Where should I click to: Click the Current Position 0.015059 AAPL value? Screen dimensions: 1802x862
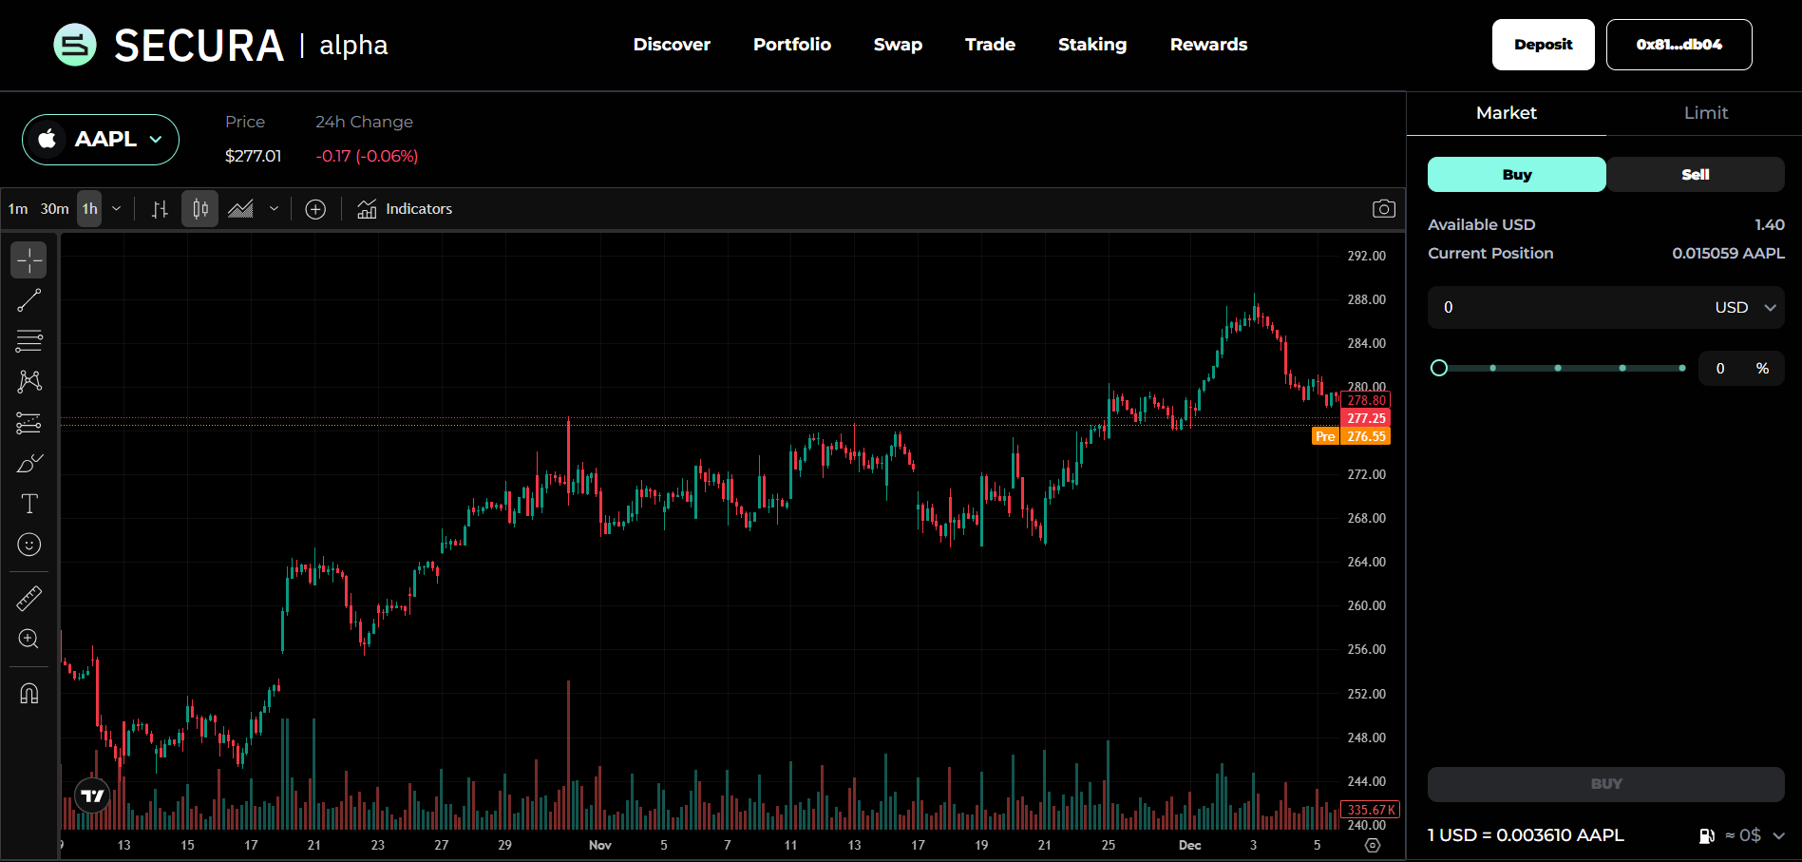click(1728, 254)
